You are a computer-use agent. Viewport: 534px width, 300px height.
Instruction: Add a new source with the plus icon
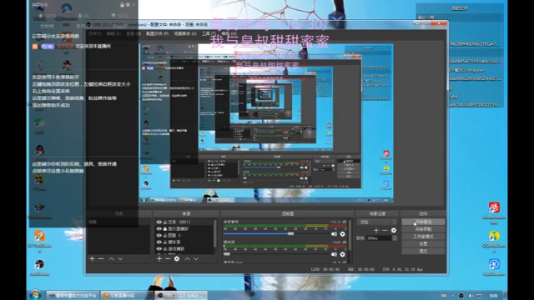pyautogui.click(x=159, y=259)
